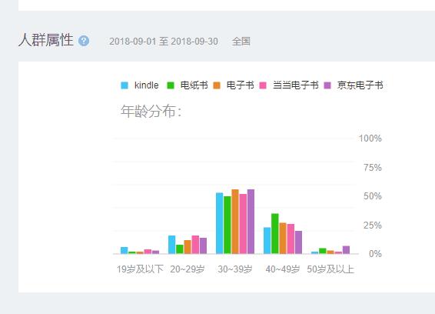Click the purple 京东电子书 bar in 30~39岁
Image resolution: width=435 pixels, height=314 pixels.
click(251, 222)
